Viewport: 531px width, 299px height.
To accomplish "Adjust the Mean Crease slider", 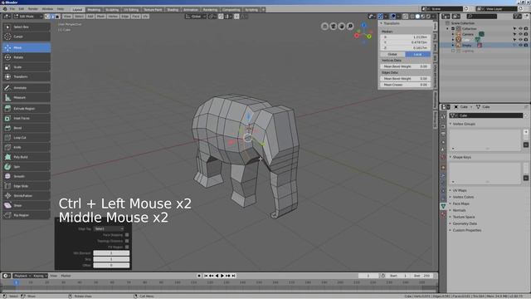I will click(406, 85).
